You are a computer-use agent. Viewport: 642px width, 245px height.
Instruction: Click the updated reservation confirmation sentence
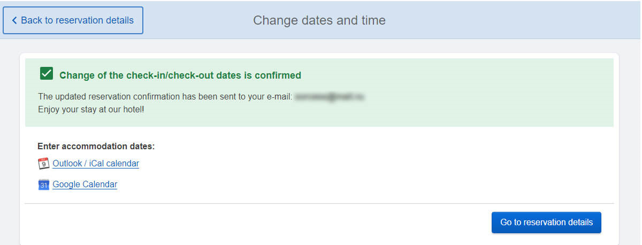tap(165, 97)
